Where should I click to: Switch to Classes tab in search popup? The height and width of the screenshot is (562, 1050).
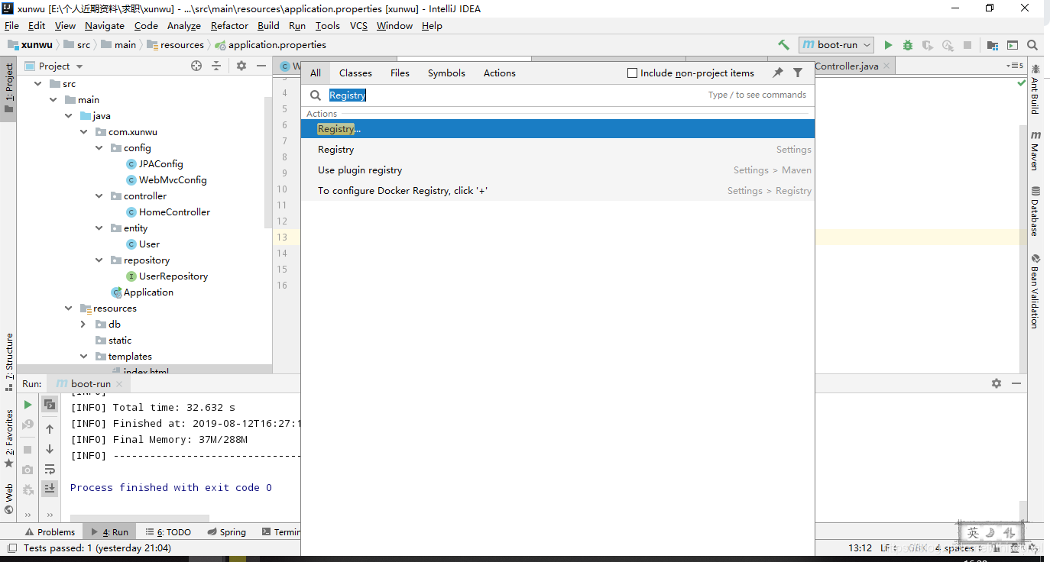[x=355, y=73]
